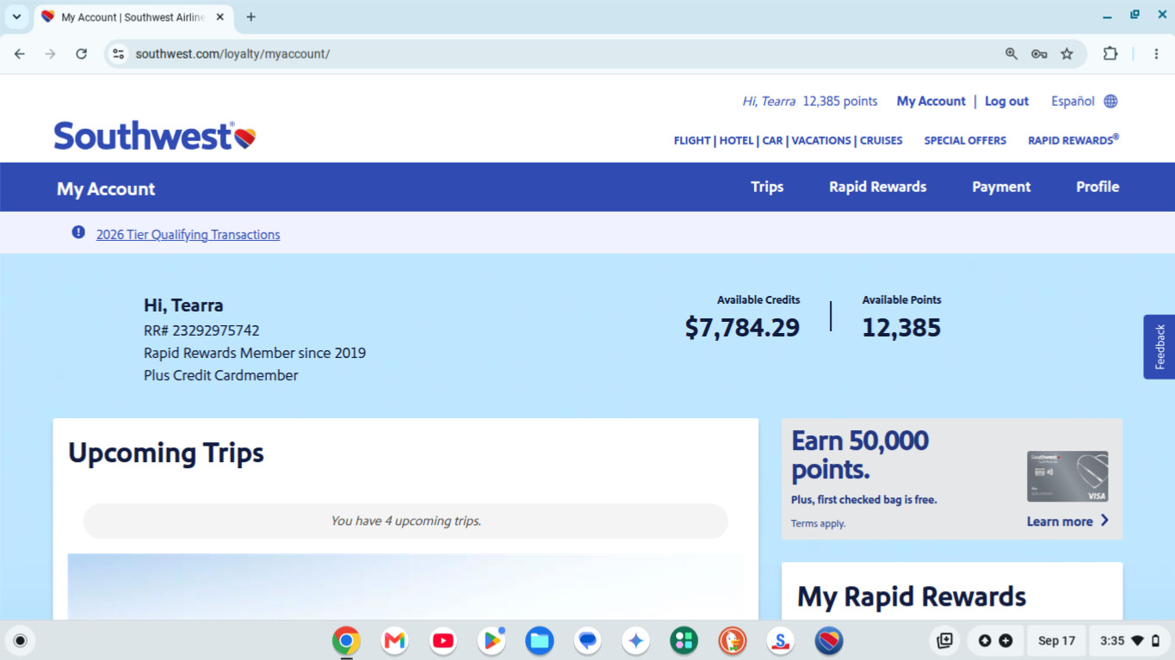Image resolution: width=1175 pixels, height=660 pixels.
Task: Open the CAR navigation link
Action: point(773,140)
